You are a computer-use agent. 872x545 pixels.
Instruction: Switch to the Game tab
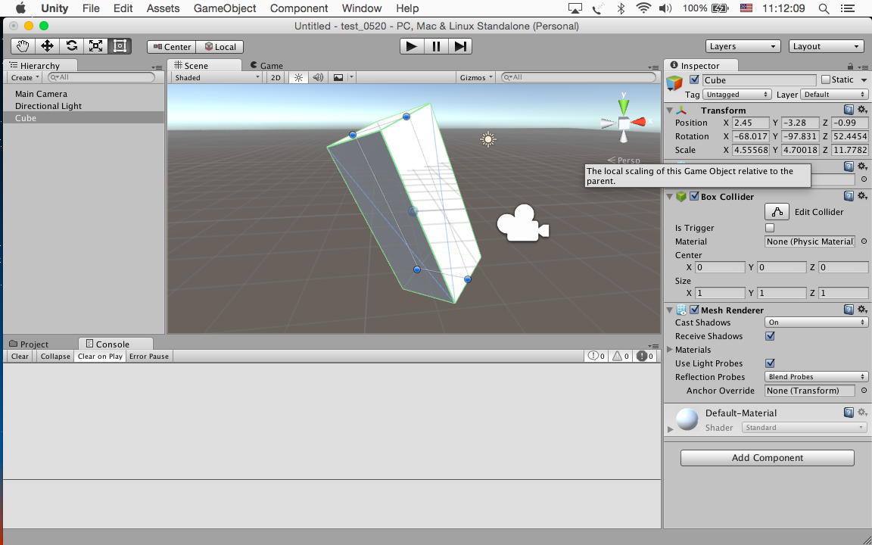pyautogui.click(x=267, y=66)
